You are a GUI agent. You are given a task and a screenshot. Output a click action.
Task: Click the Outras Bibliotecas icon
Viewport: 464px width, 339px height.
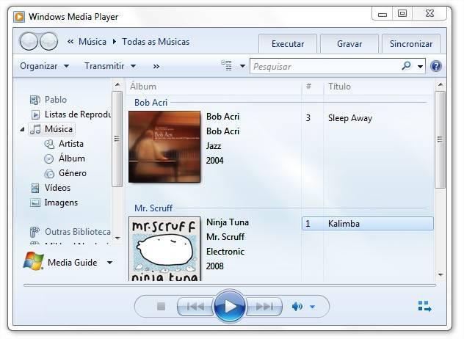[x=35, y=232]
